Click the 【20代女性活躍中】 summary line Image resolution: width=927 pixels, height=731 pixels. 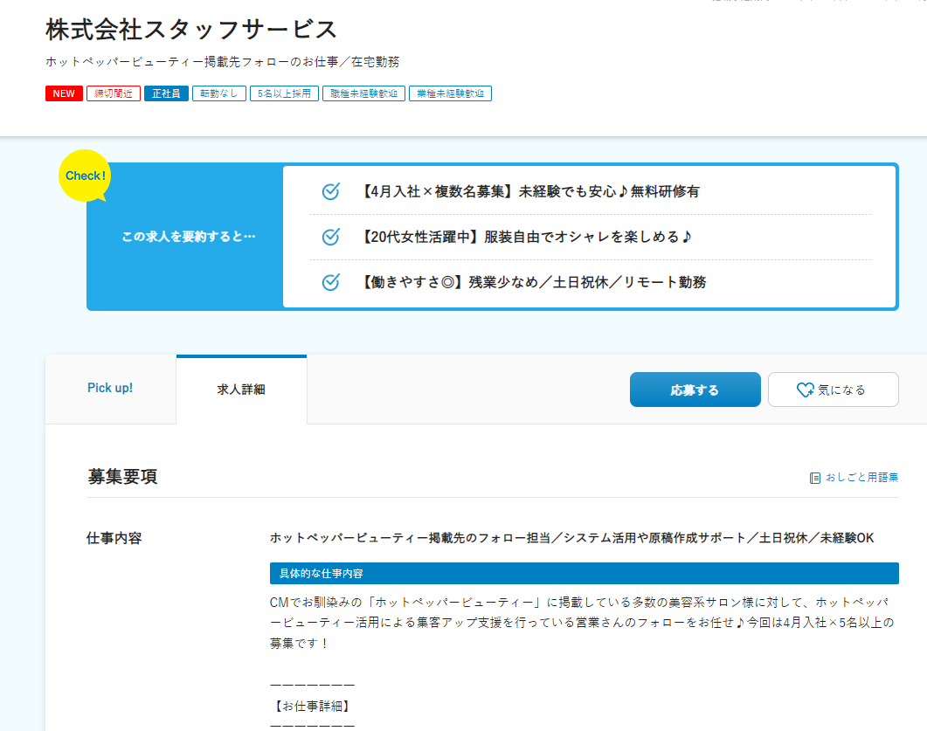(x=525, y=237)
